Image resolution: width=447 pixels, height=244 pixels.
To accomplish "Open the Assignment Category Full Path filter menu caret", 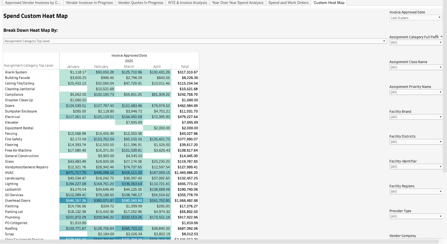I will (442, 37).
